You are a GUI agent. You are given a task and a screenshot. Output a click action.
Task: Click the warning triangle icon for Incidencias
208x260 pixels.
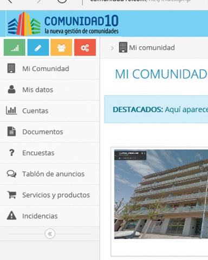[x=11, y=216]
